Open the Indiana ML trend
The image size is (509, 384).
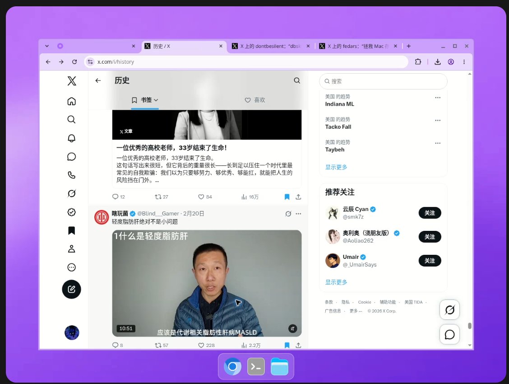tap(339, 104)
